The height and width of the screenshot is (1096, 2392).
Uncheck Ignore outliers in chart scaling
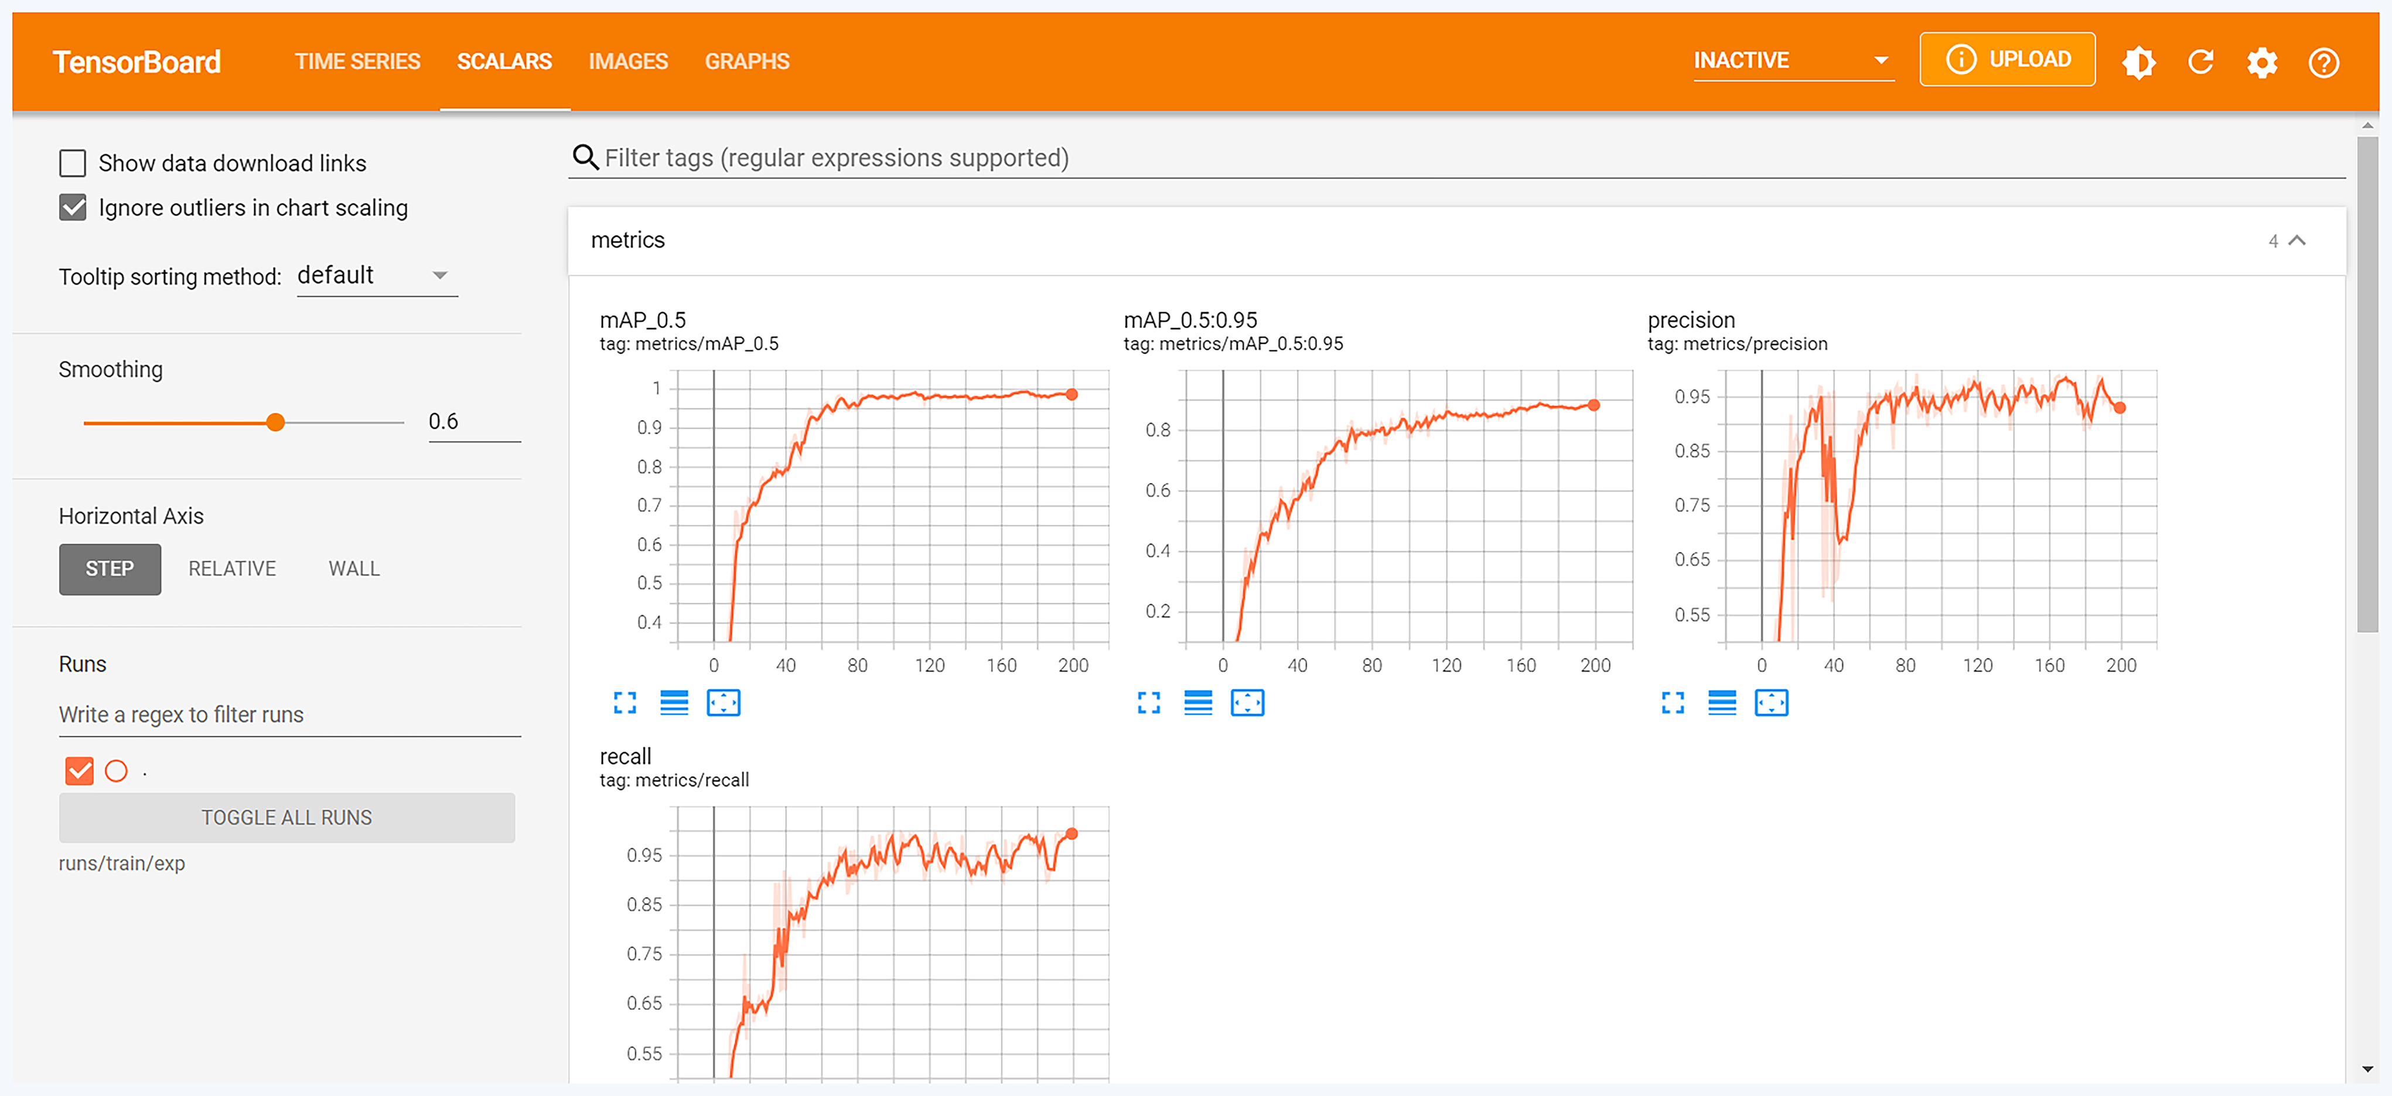coord(73,207)
